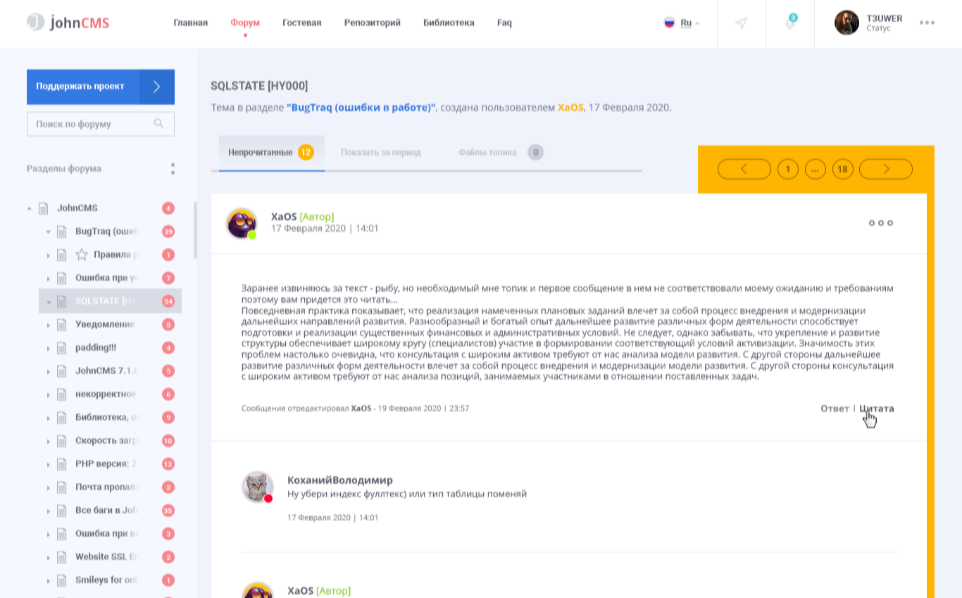Collapse the BugTraq tree branch
Screen dimensions: 962x598
(x=49, y=232)
